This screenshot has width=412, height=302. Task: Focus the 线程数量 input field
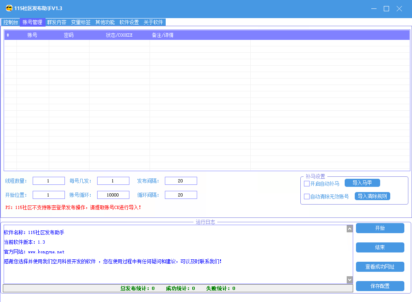click(49, 181)
